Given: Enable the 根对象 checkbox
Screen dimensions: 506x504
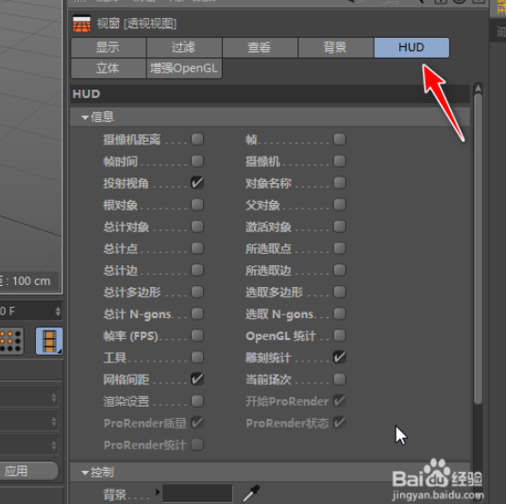Looking at the screenshot, I should [197, 205].
